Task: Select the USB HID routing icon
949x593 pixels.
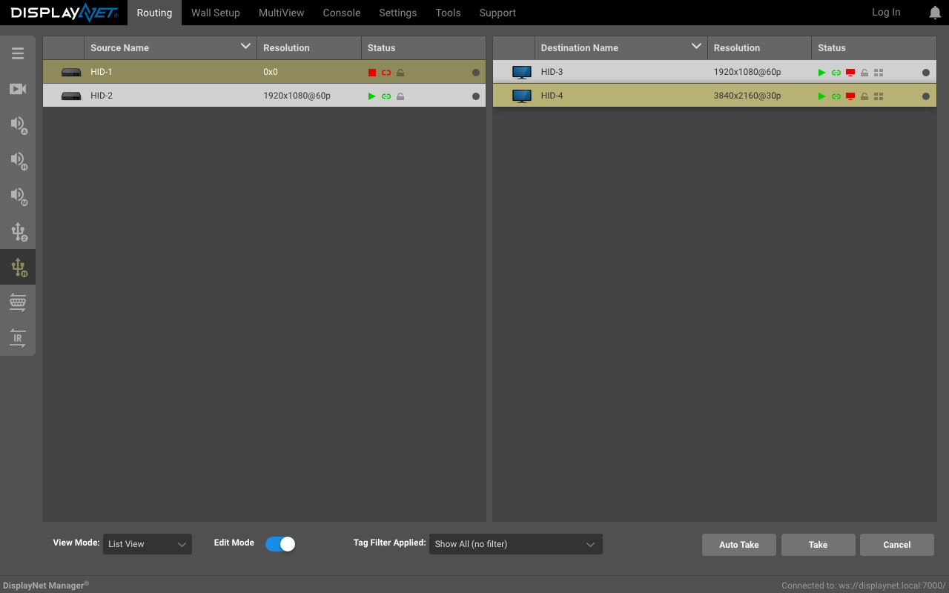Action: point(18,267)
